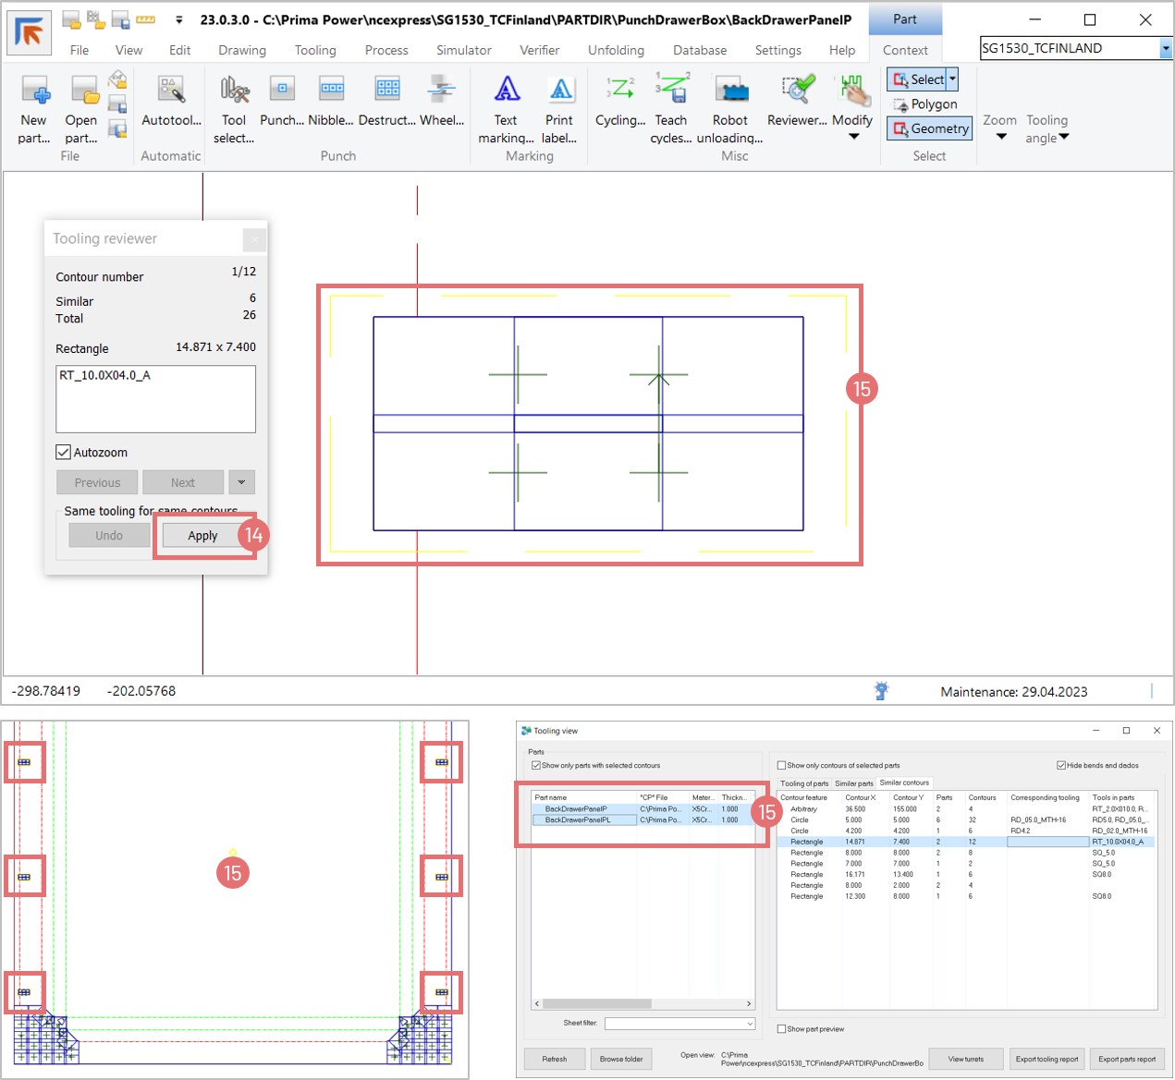Viewport: 1175px width, 1080px height.
Task: Toggle the Autozoom checkbox
Action: tap(64, 452)
